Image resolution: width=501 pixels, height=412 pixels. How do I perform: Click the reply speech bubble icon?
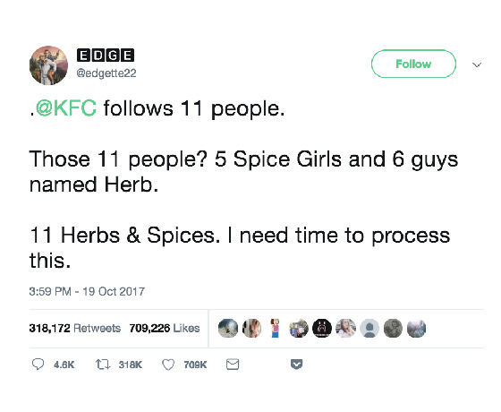(x=38, y=365)
